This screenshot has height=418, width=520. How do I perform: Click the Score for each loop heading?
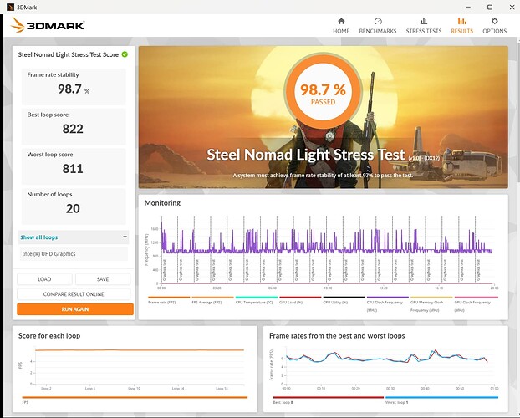(x=49, y=336)
